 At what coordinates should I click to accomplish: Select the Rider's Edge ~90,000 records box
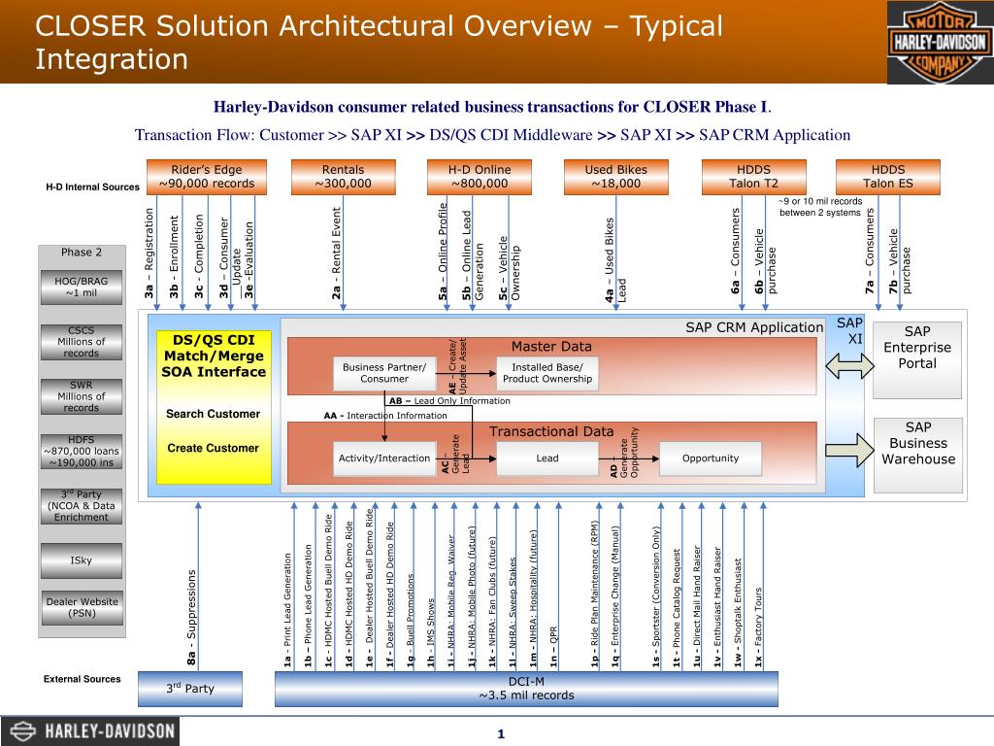point(207,177)
